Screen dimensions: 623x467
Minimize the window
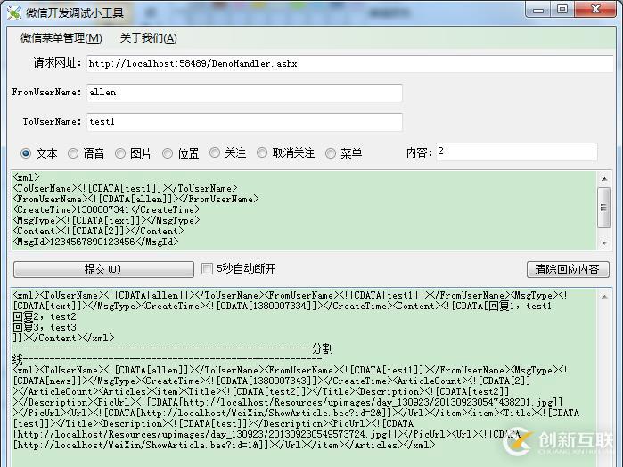point(538,10)
